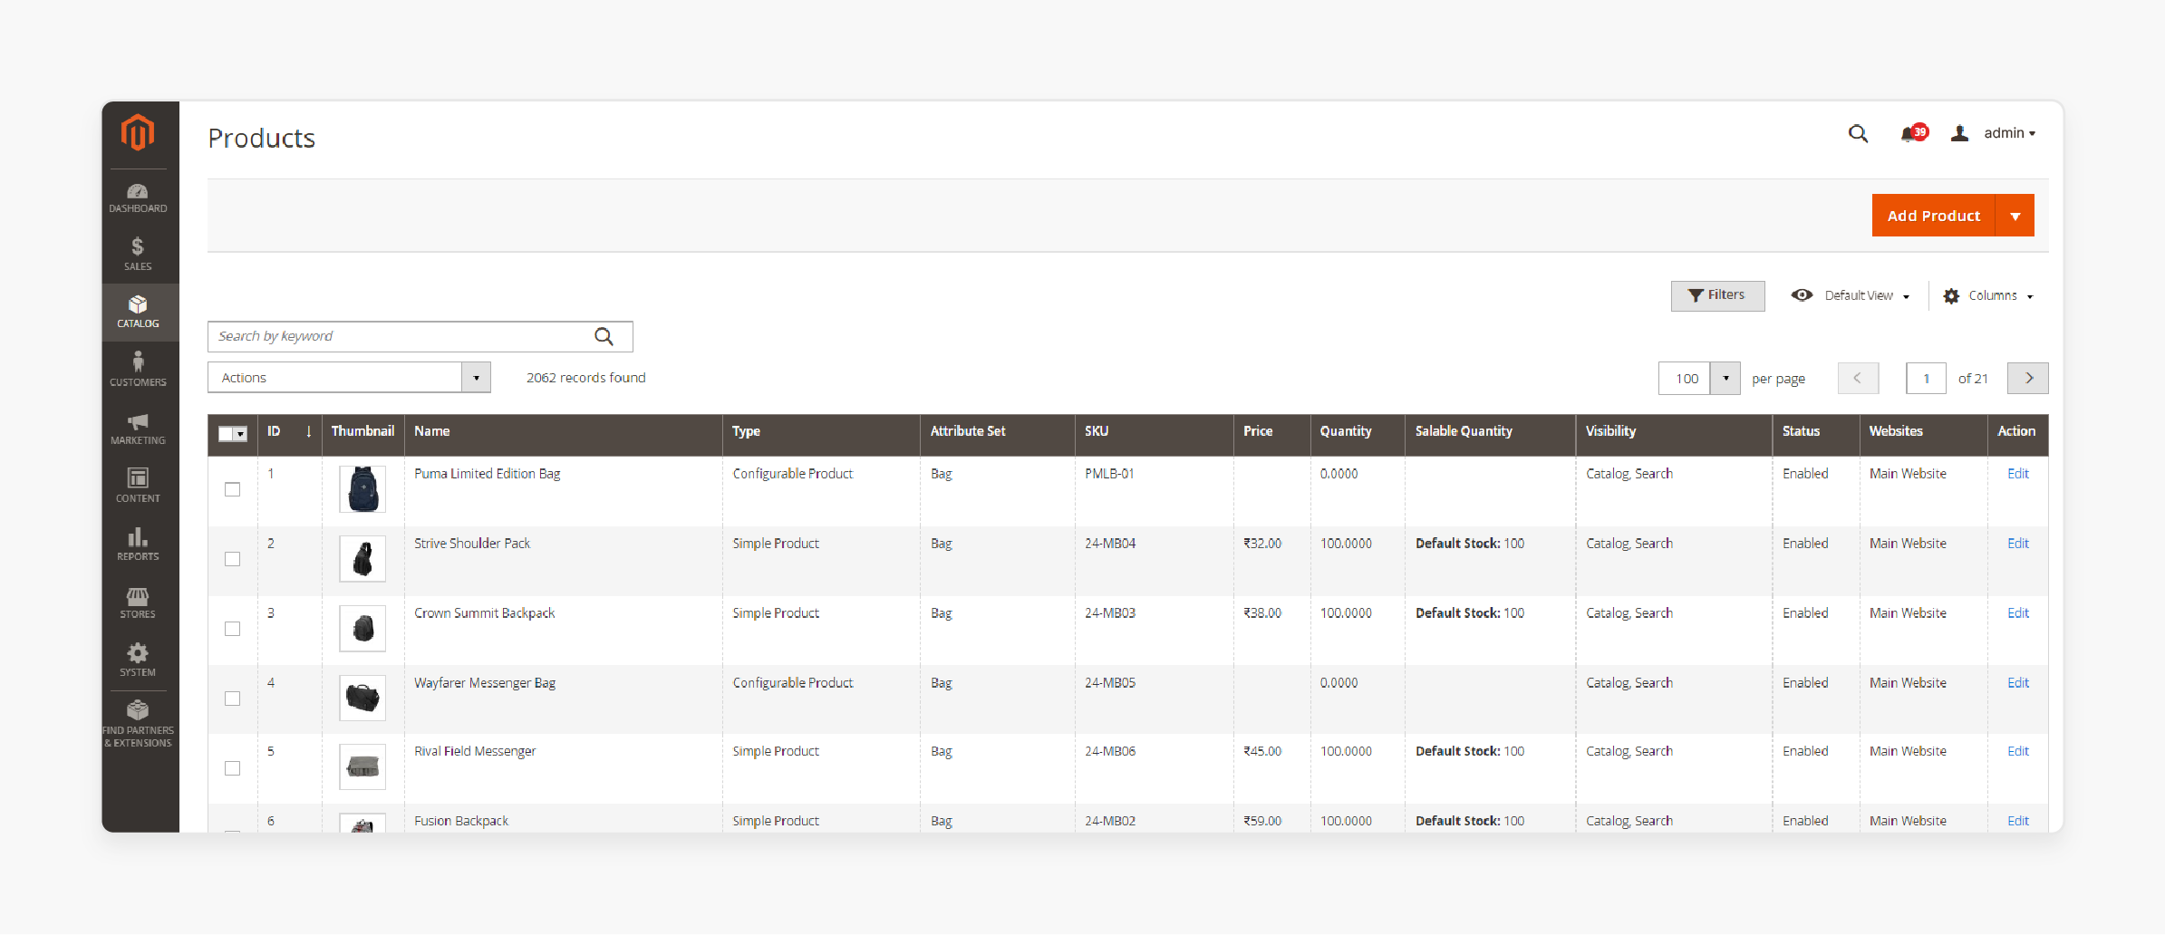2165x935 pixels.
Task: Click the per page value 100 field
Action: tap(1685, 378)
